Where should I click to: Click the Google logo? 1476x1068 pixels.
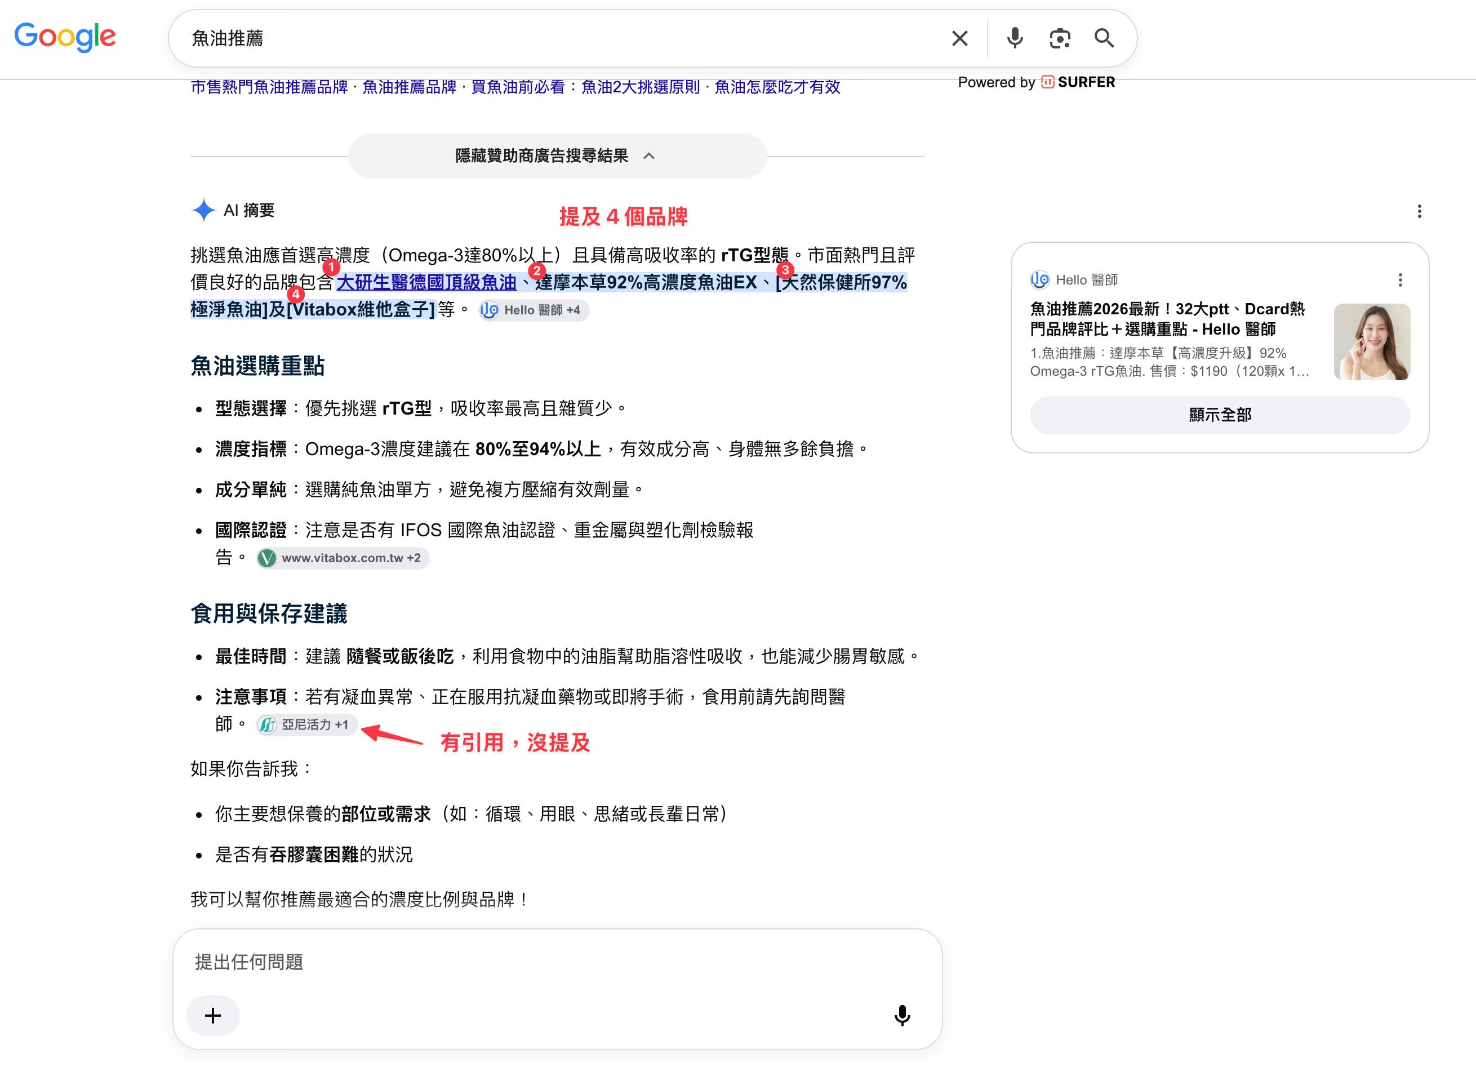(65, 37)
